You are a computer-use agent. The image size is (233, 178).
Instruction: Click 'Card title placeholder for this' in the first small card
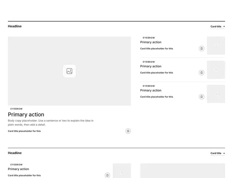[x=157, y=48]
